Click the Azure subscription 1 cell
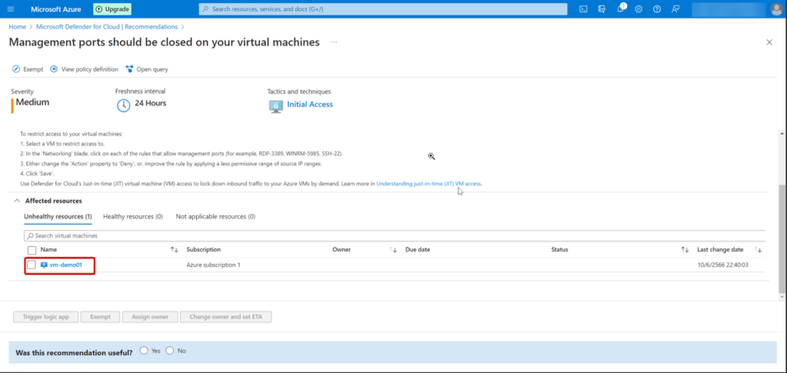The width and height of the screenshot is (787, 373). 214,265
